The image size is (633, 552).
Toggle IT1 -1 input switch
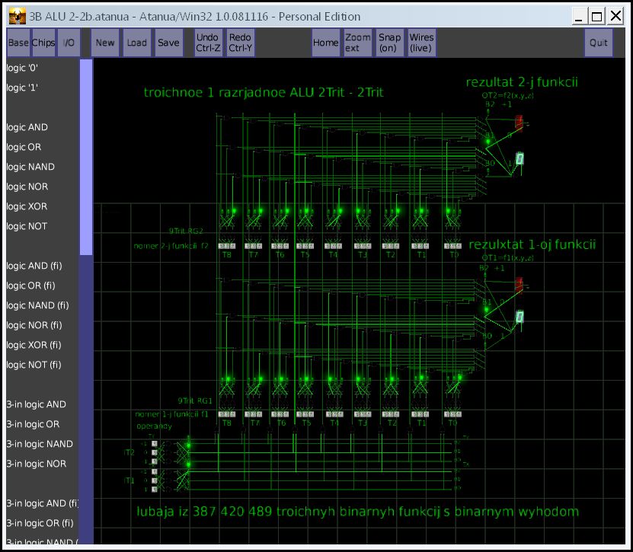(154, 489)
